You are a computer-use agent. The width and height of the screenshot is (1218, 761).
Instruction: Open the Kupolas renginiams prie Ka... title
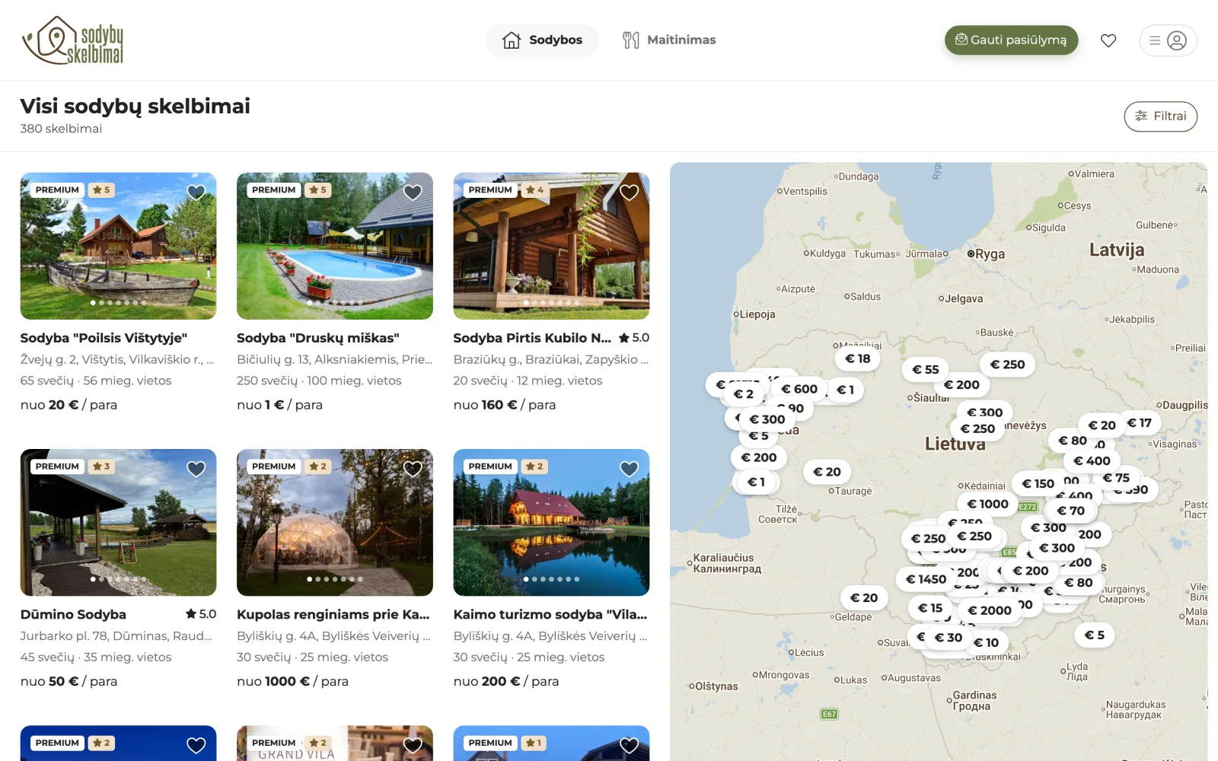click(x=333, y=614)
